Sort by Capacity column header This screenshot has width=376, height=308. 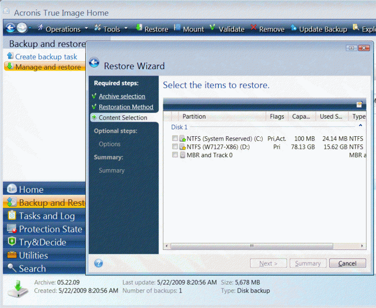pos(302,116)
